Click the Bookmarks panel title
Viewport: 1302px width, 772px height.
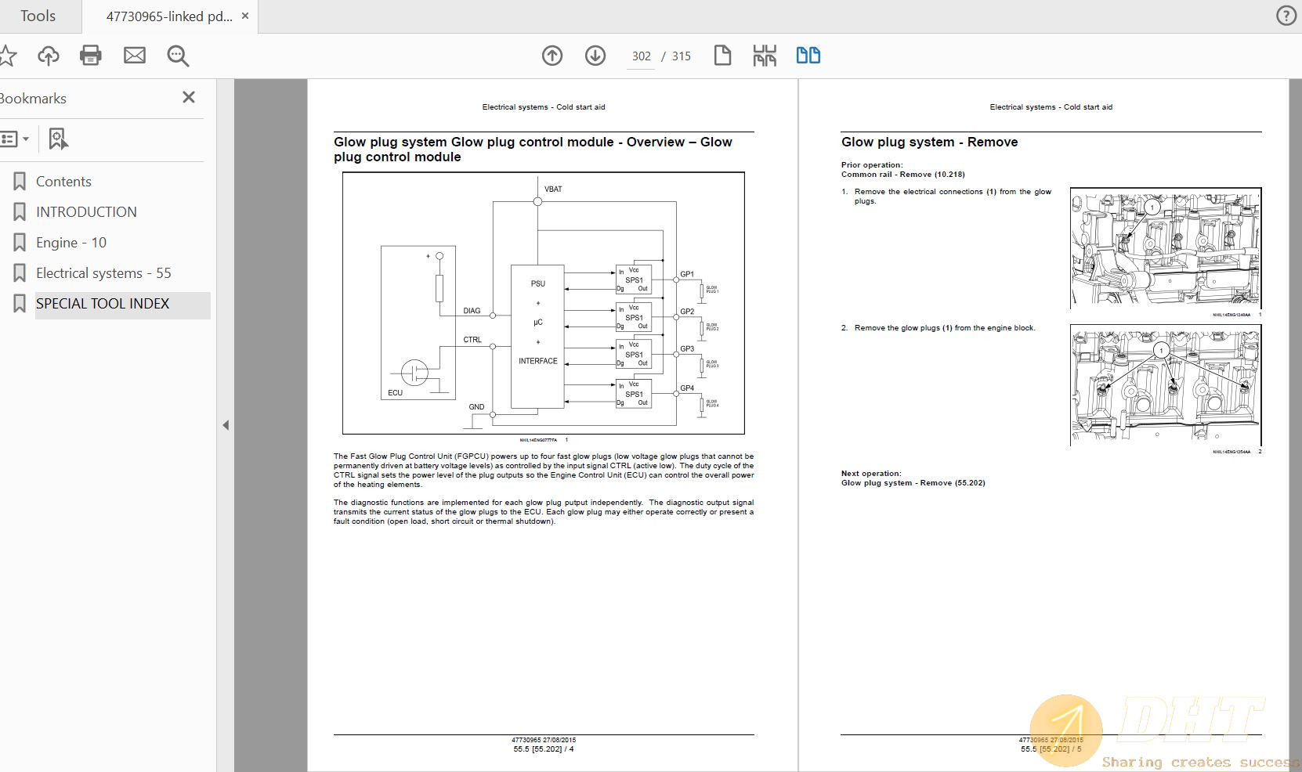click(x=32, y=99)
